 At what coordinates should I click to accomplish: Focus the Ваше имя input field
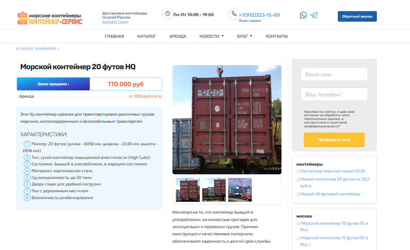coord(334,74)
